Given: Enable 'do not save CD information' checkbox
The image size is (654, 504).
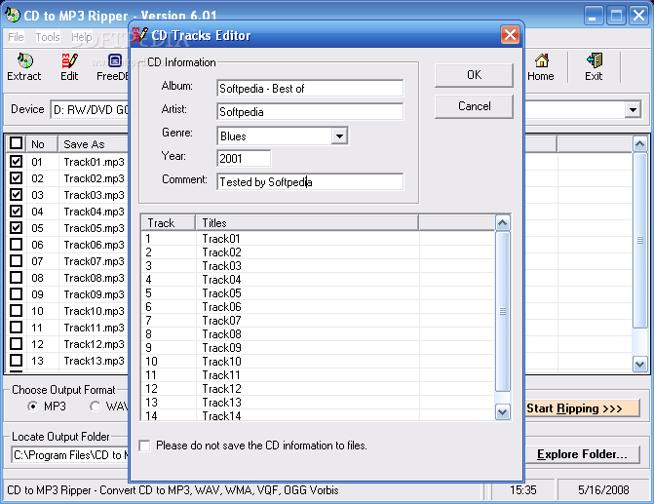Looking at the screenshot, I should [x=144, y=446].
